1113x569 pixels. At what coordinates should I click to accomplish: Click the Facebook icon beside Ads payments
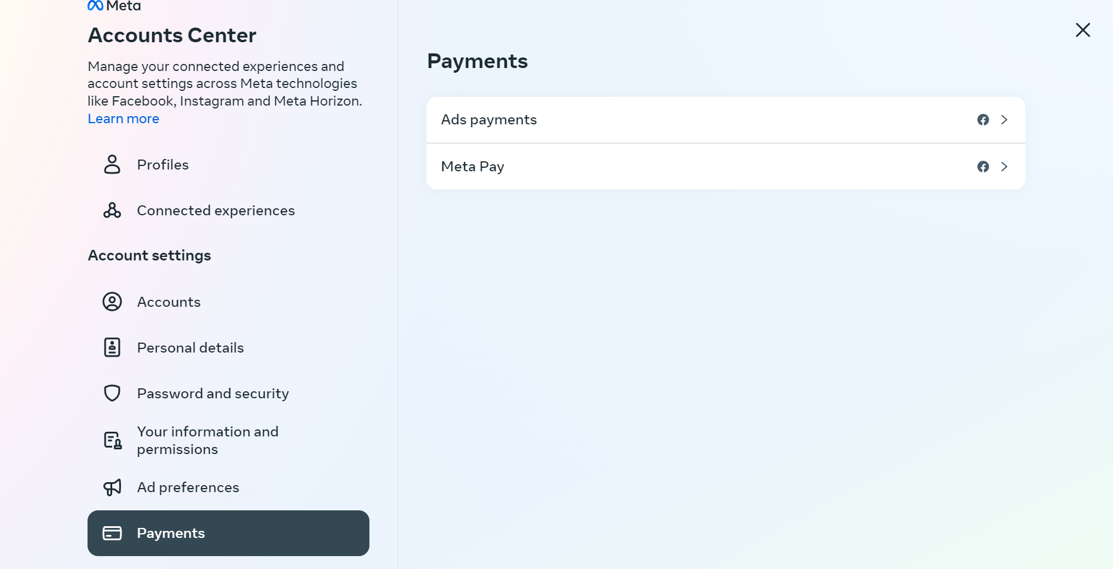click(x=983, y=120)
